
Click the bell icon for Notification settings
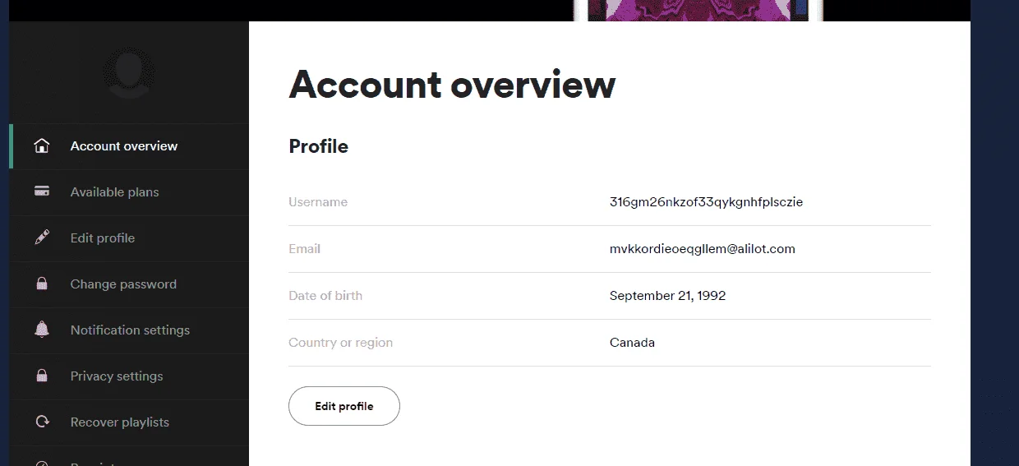coord(42,330)
